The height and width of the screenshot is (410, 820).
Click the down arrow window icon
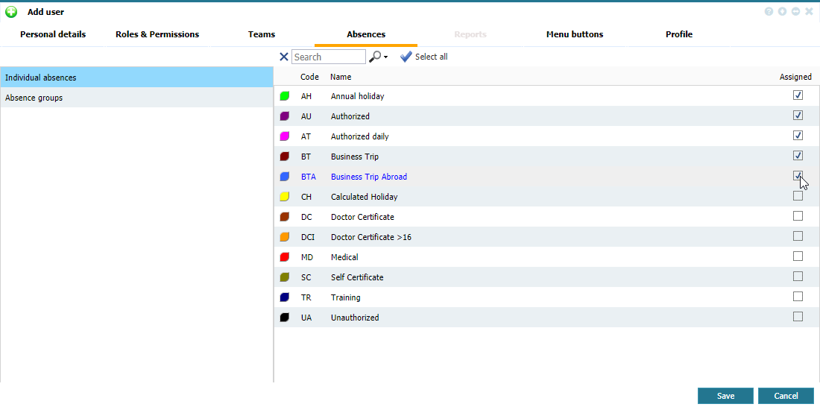pos(782,12)
